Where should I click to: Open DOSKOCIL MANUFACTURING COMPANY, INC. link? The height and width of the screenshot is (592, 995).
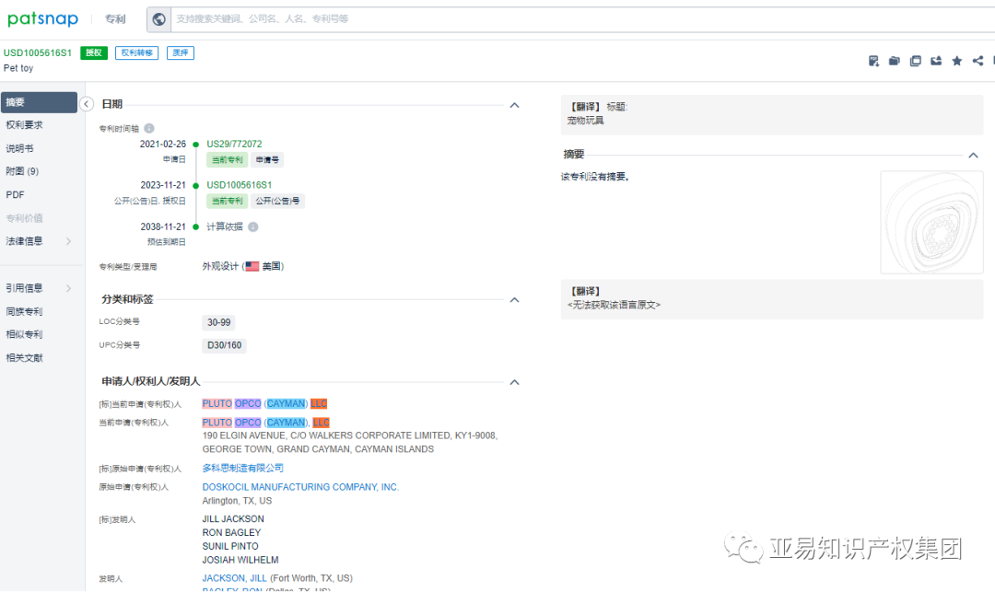[300, 487]
